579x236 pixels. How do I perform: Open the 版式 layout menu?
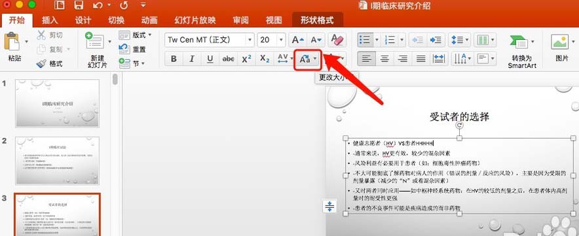pyautogui.click(x=135, y=35)
